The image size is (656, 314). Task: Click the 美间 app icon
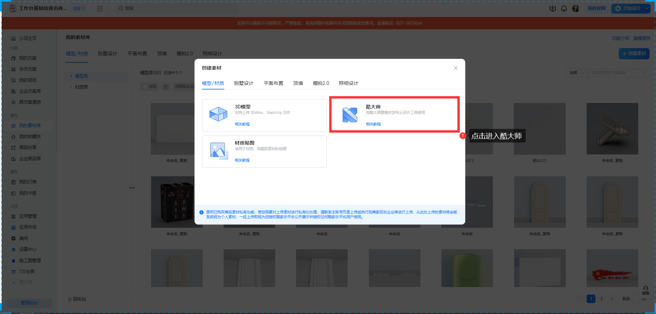(13, 239)
